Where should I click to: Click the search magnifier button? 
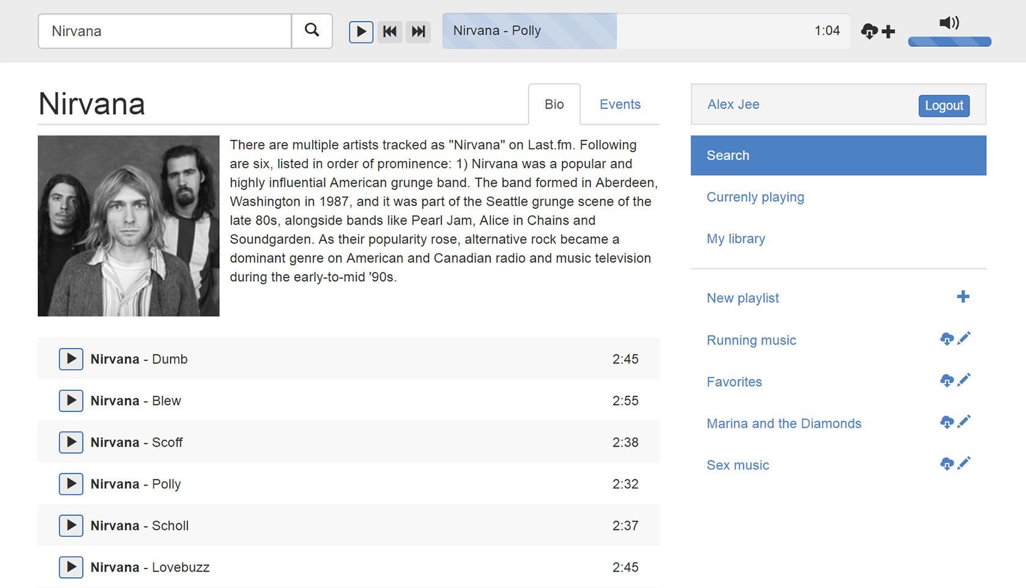click(x=311, y=31)
